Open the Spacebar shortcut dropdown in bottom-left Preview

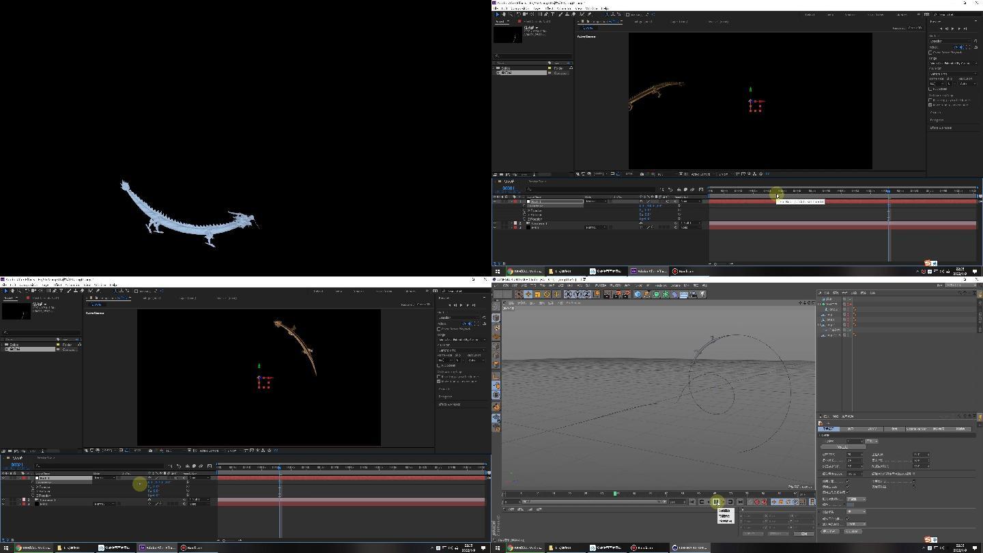coord(459,317)
